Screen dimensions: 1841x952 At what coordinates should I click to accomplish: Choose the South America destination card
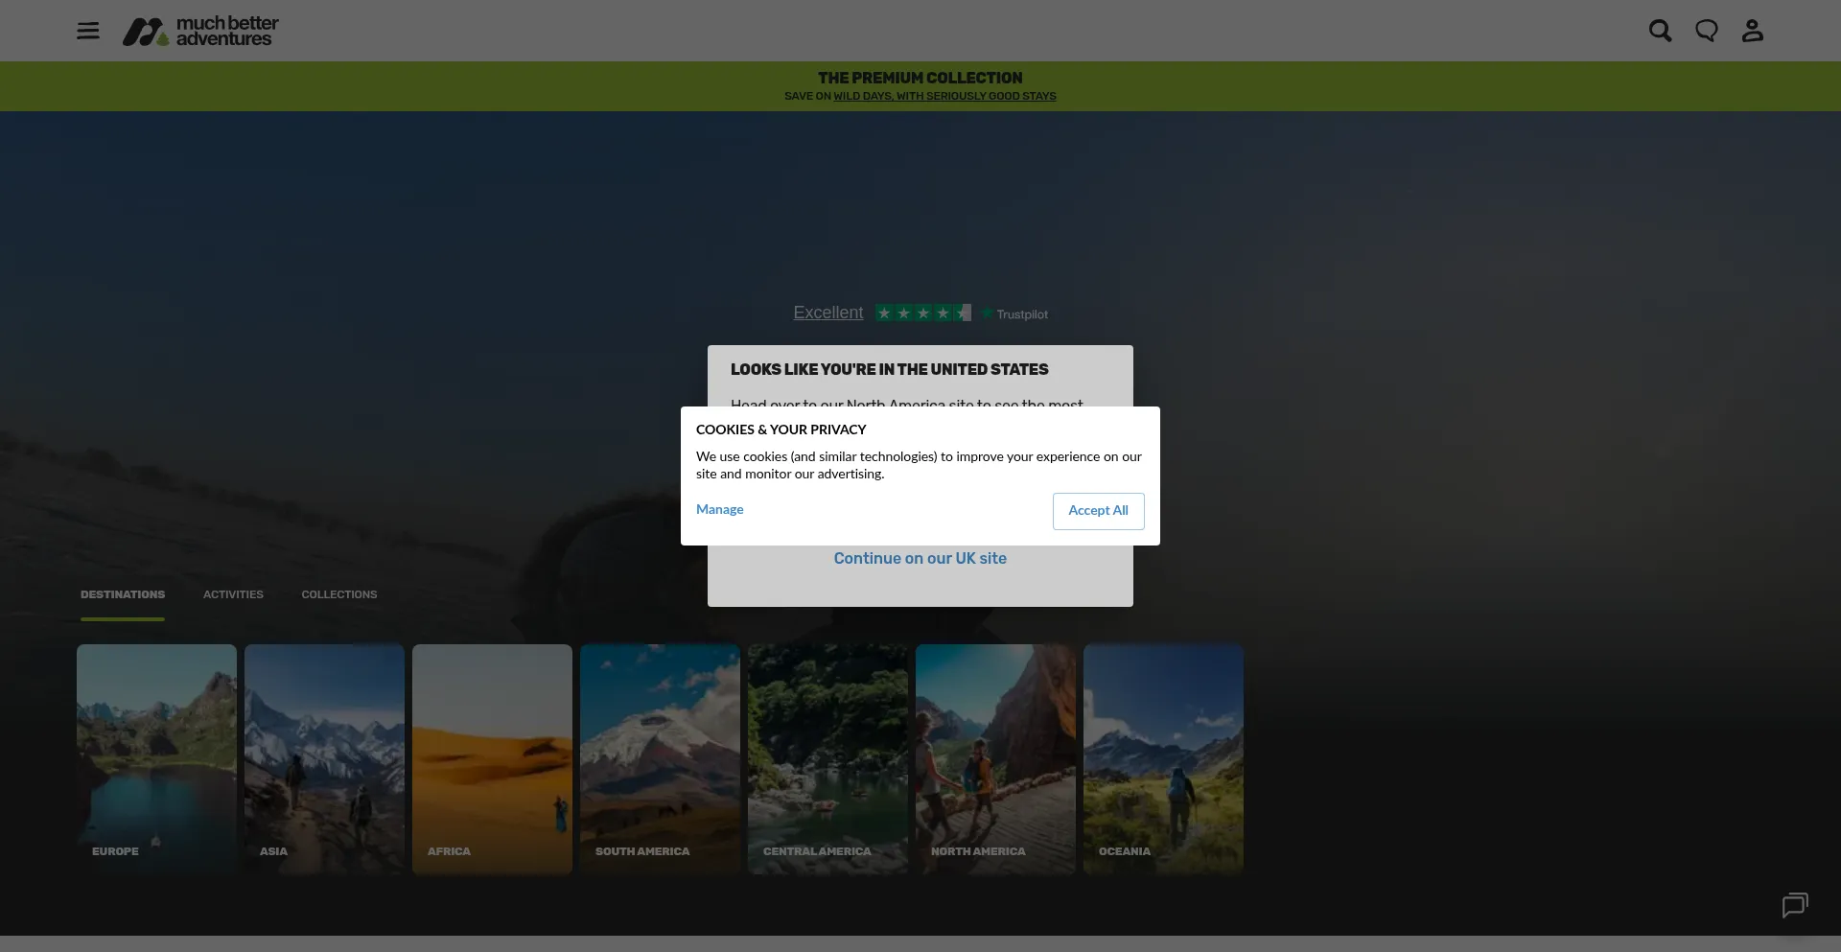pos(660,757)
